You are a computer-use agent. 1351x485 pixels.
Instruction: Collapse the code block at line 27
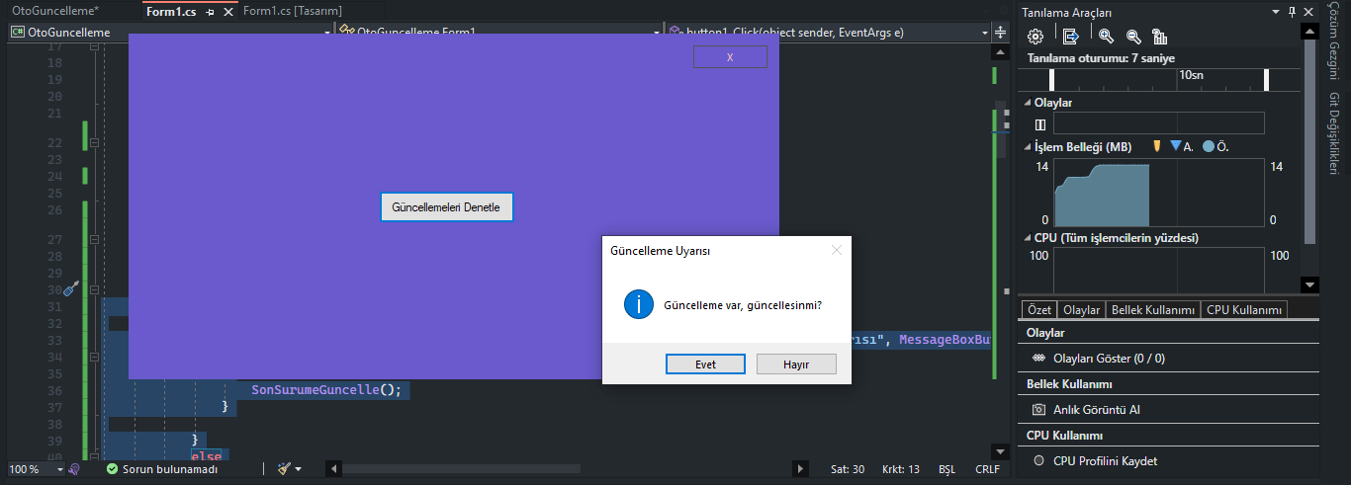95,240
